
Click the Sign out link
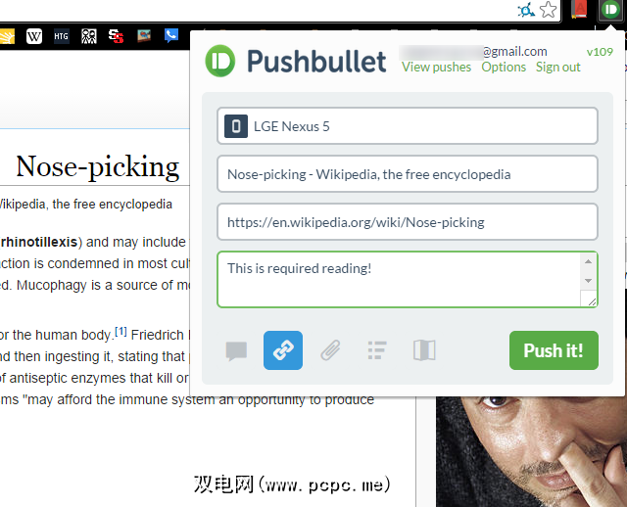click(x=557, y=68)
